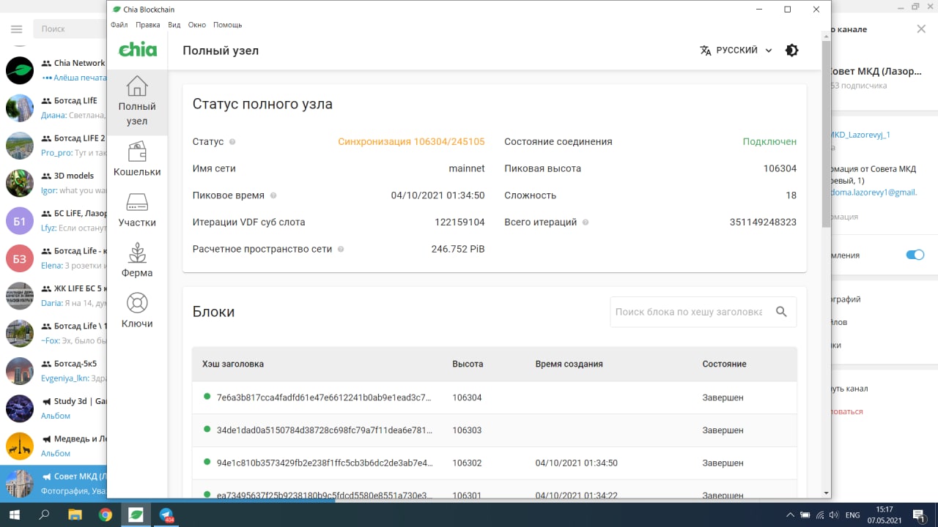The image size is (938, 527).
Task: Open the Файл menu
Action: pyautogui.click(x=119, y=25)
